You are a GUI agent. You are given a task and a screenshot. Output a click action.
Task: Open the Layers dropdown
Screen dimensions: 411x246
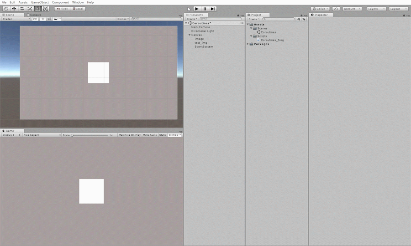click(x=376, y=9)
